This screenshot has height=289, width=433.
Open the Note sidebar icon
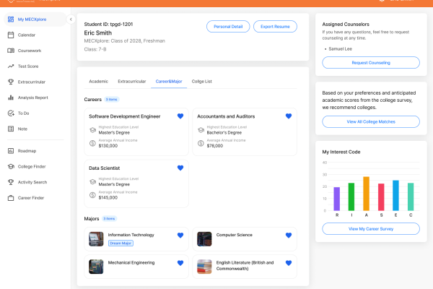(11, 129)
